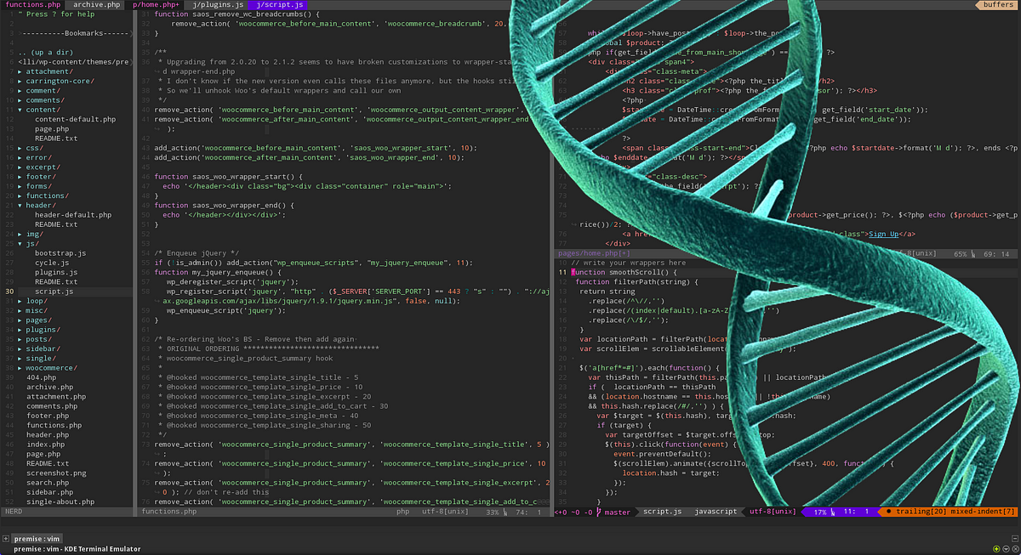
Task: Collapse the header/ folder arrow
Action: point(20,206)
